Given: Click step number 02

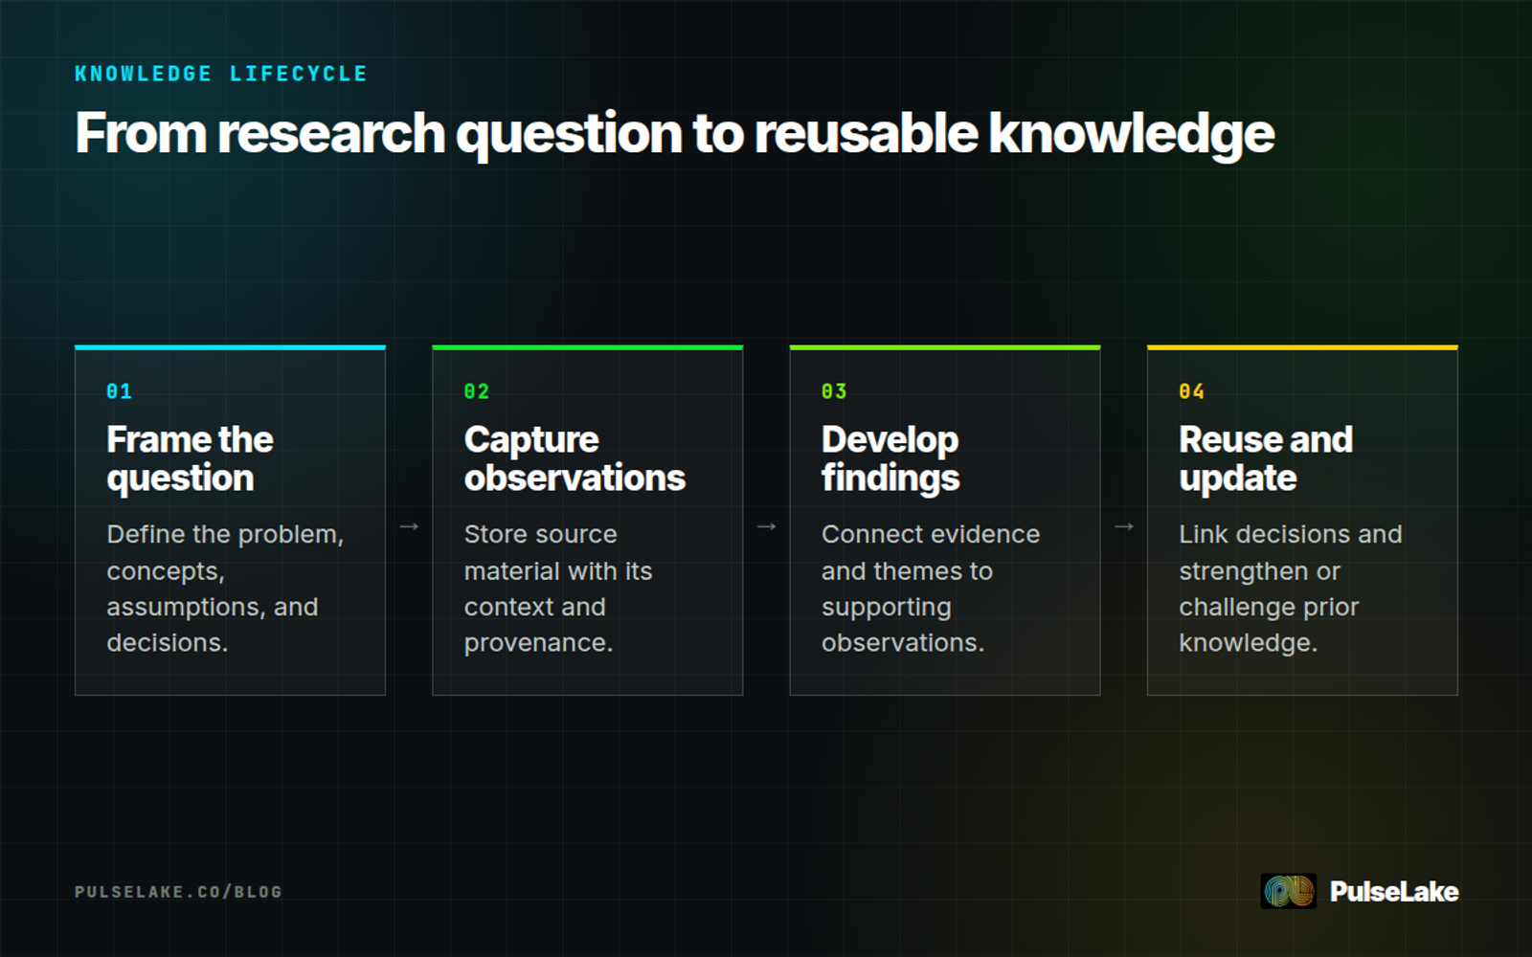Looking at the screenshot, I should click(x=477, y=391).
